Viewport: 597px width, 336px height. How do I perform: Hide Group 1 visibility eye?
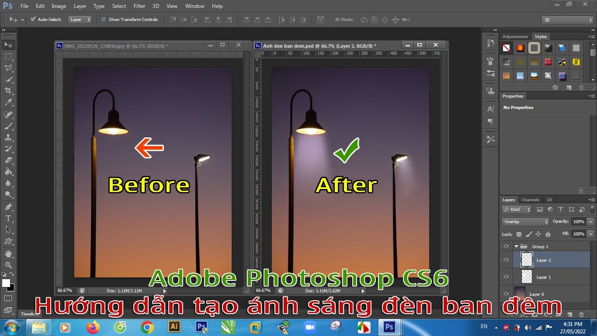coord(506,246)
